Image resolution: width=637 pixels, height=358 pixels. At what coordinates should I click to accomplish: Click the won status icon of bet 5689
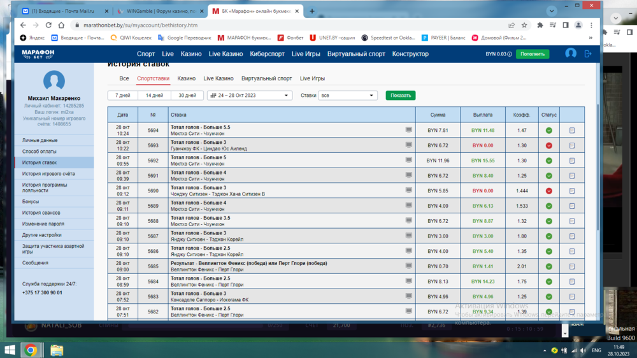(548, 206)
